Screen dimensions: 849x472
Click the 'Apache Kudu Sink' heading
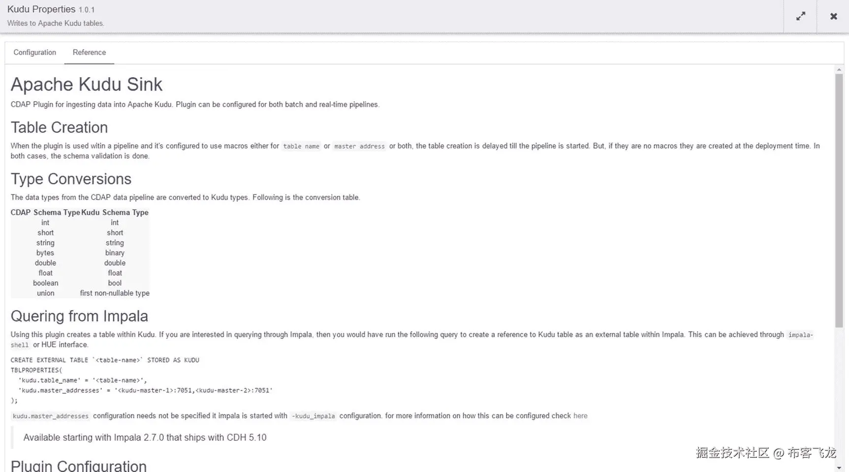[87, 85]
